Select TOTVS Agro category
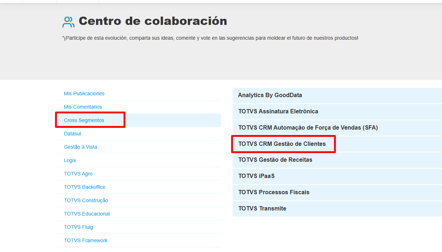 (78, 174)
